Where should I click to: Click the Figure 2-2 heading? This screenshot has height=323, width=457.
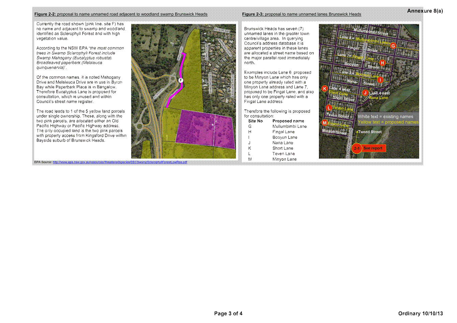[x=121, y=14]
